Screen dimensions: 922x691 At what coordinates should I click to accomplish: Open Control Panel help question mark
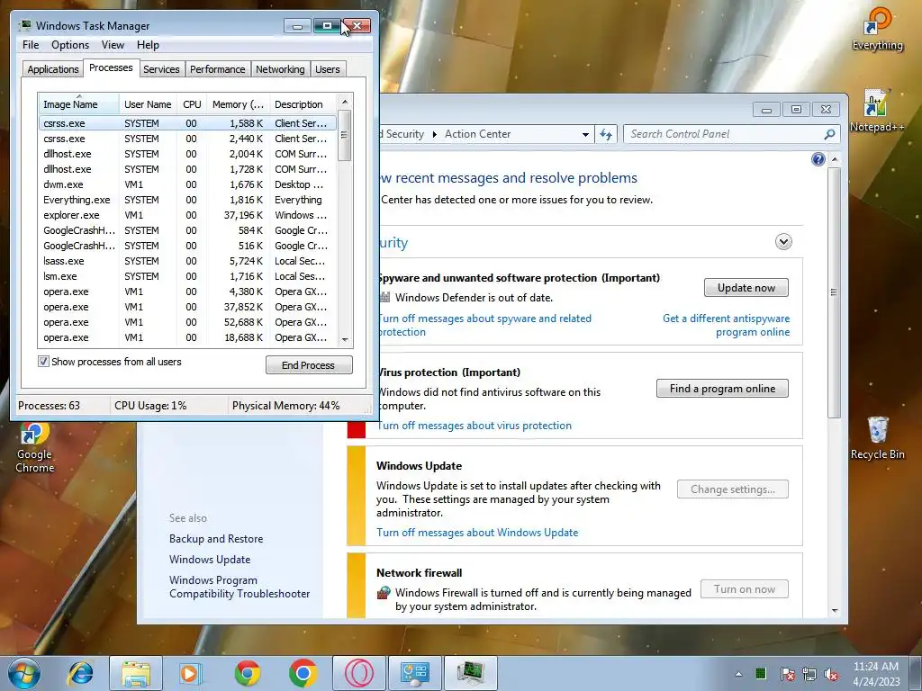click(818, 159)
